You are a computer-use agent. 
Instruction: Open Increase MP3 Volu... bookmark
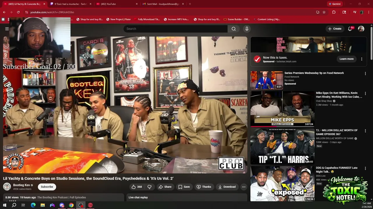pos(176,19)
